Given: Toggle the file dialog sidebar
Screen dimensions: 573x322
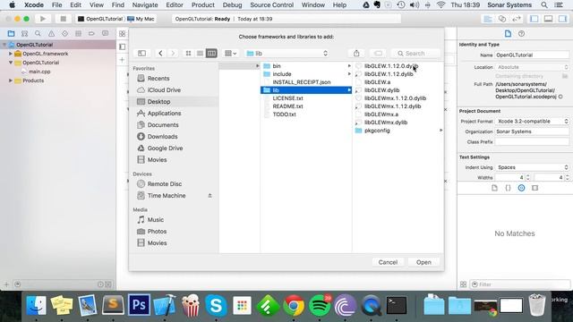Looking at the screenshot, I should click(x=141, y=54).
